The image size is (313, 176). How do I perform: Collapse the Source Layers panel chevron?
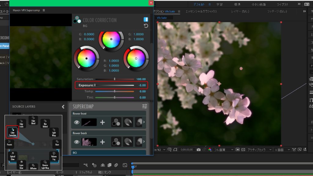[x=63, y=107]
